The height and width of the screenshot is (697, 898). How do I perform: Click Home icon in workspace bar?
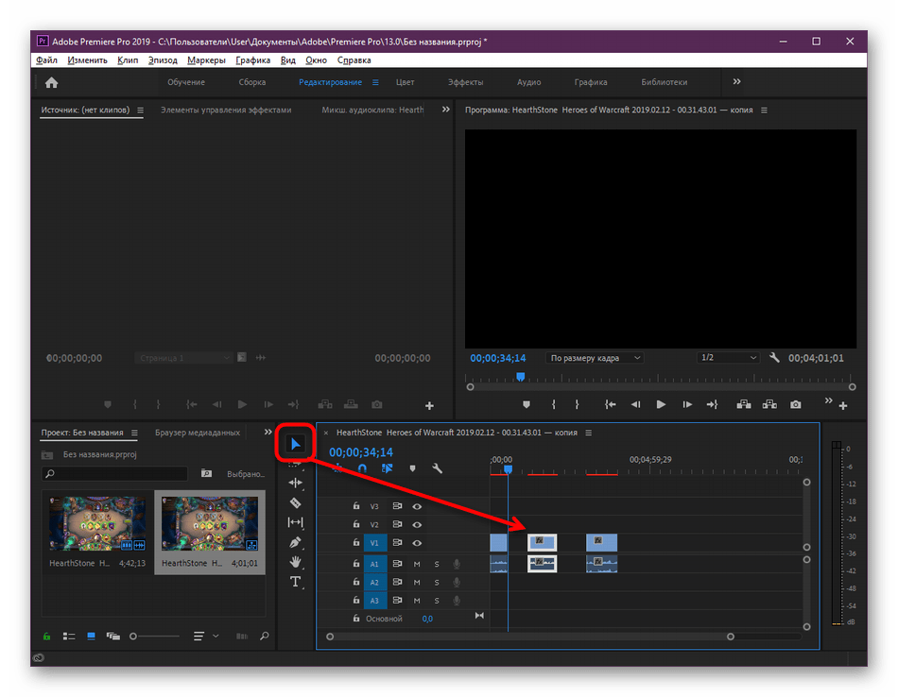[51, 82]
